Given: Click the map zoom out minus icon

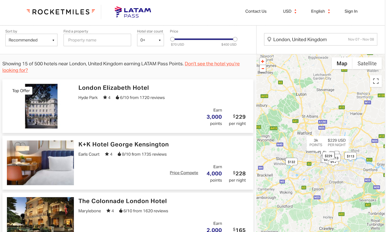Looking at the screenshot, I should (262, 68).
